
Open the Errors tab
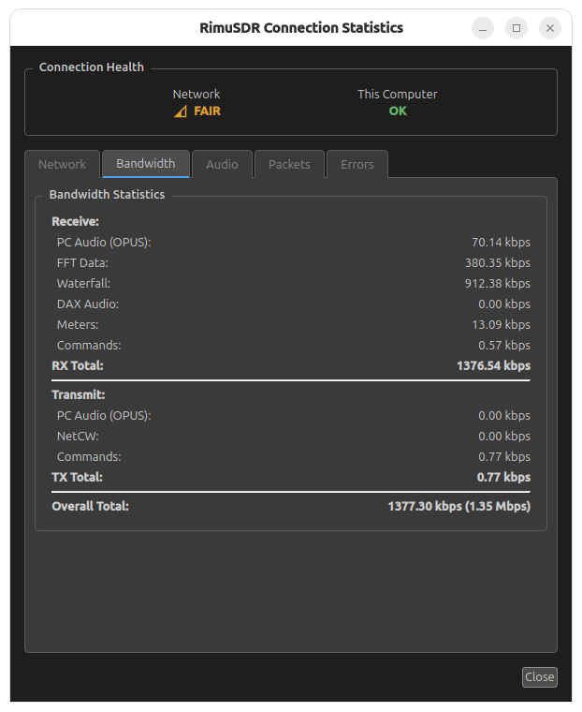click(357, 164)
